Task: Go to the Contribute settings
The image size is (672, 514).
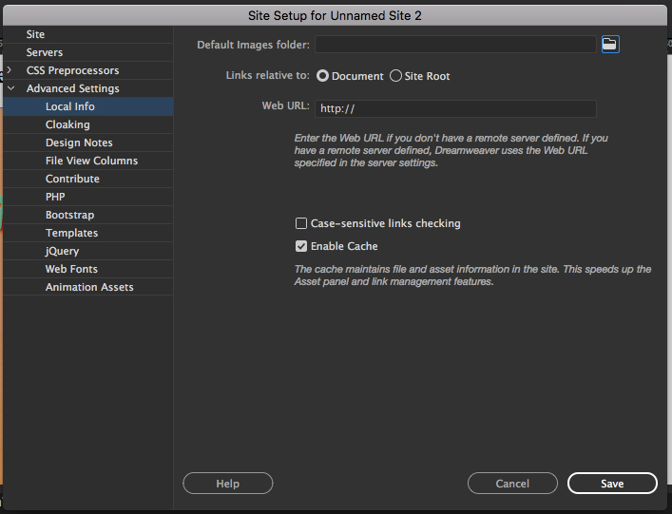Action: point(72,179)
